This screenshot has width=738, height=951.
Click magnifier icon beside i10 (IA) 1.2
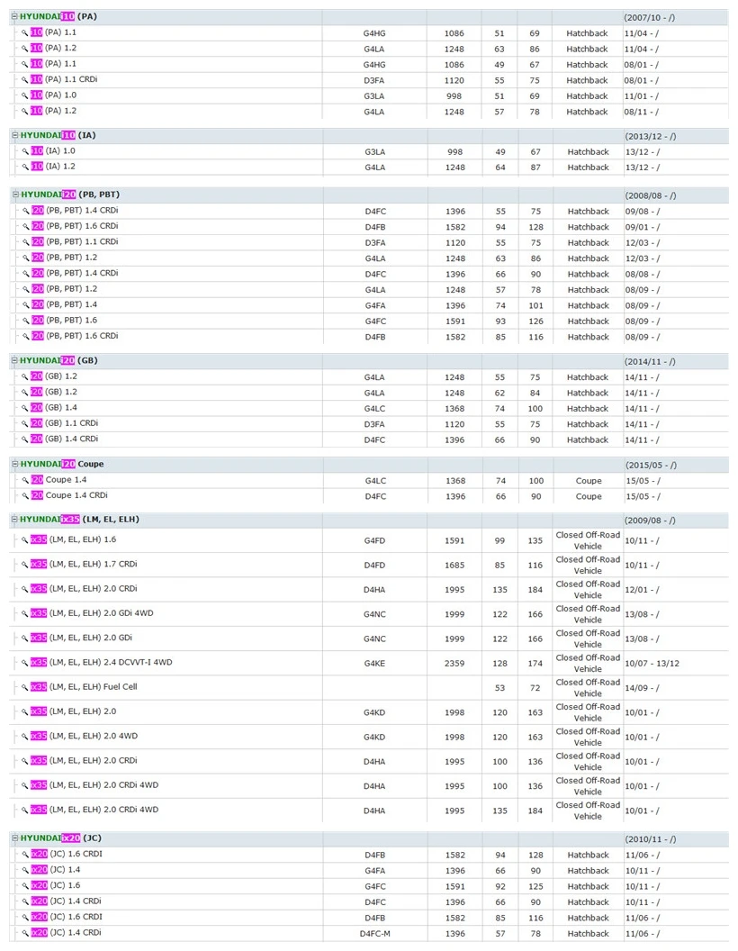tap(25, 168)
